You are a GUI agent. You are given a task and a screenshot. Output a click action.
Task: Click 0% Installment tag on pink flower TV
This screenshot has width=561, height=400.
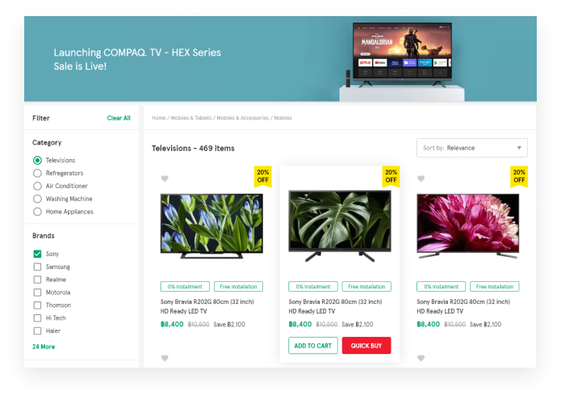point(442,287)
